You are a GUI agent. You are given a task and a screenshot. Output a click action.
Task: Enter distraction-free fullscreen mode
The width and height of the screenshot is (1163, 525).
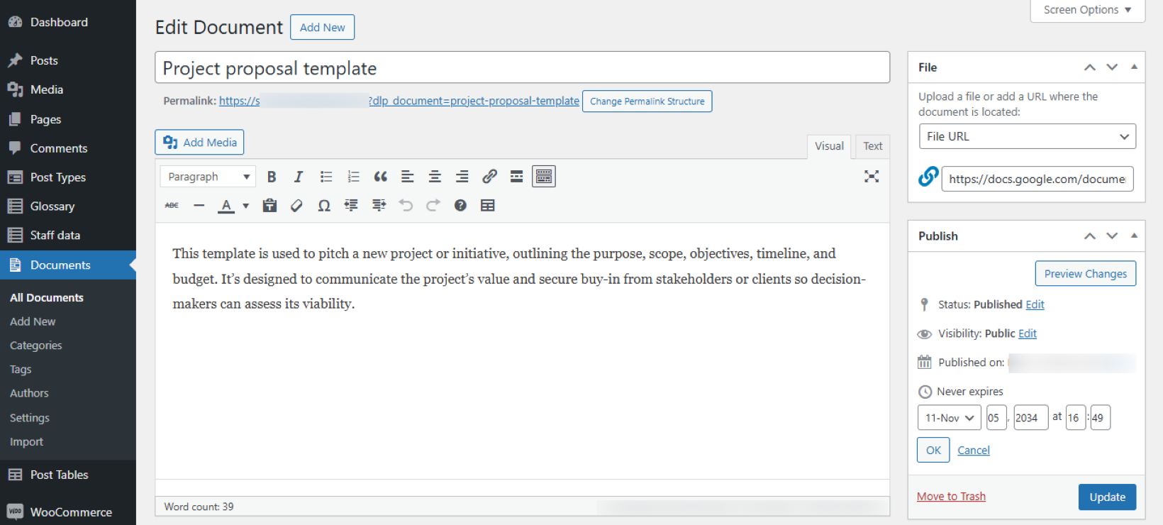click(872, 177)
